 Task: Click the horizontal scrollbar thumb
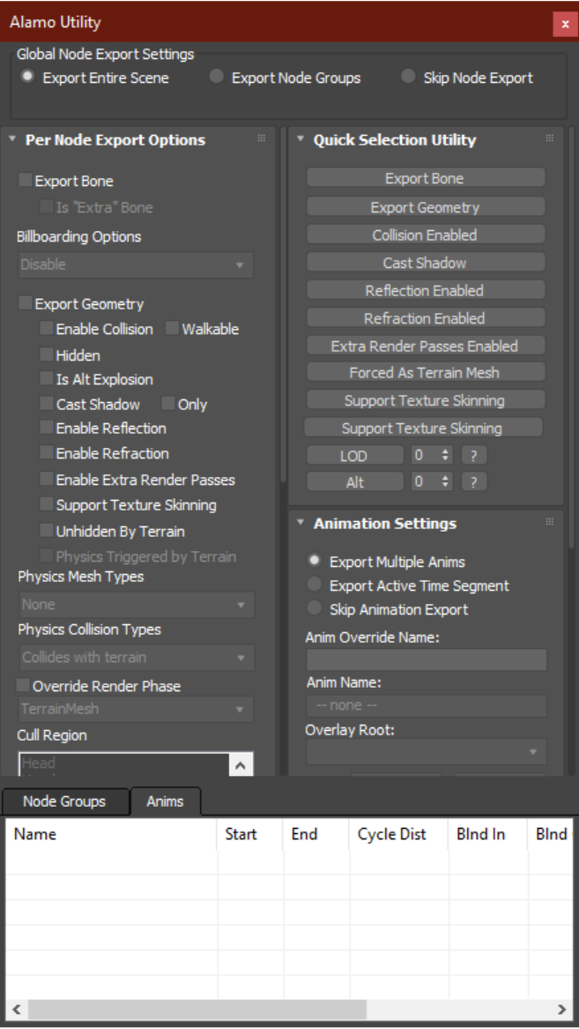tap(197, 1010)
